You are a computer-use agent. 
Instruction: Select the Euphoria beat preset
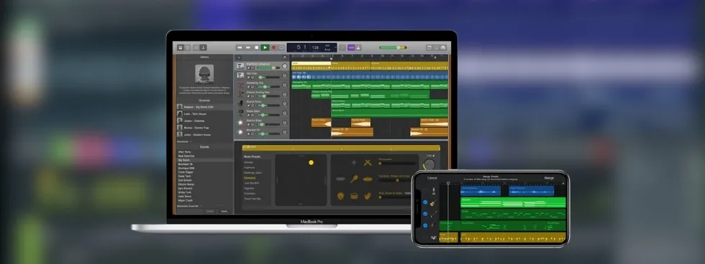click(250, 167)
